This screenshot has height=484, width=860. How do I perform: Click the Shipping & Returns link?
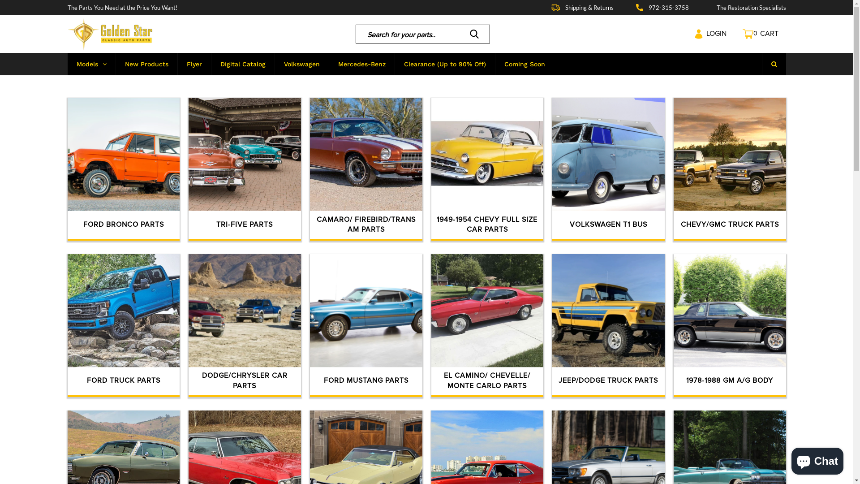pos(589,8)
